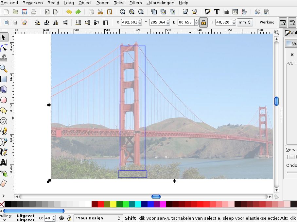Decrease the Y position stepper
The width and height of the screenshot is (297, 222).
click(x=168, y=24)
